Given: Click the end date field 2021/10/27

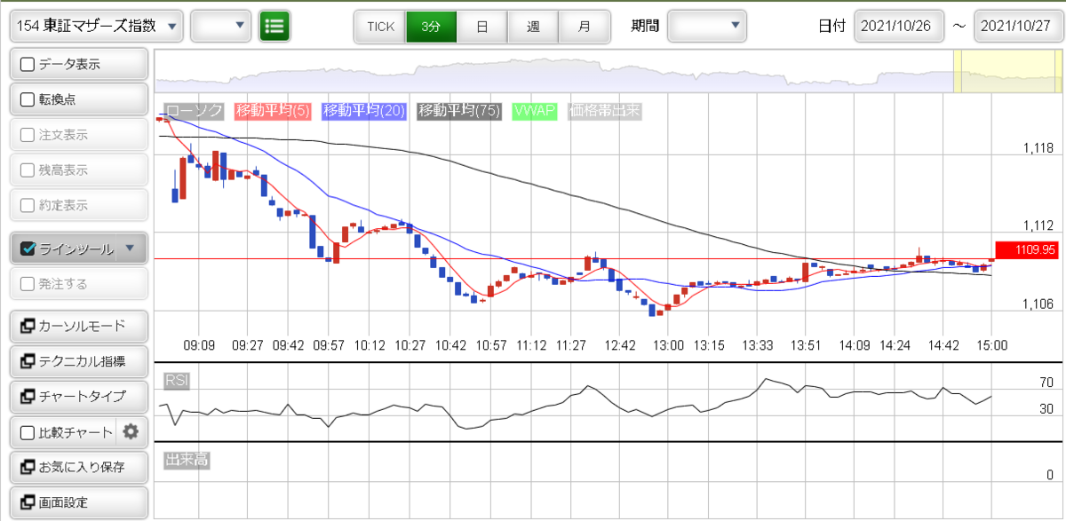Looking at the screenshot, I should click(x=1019, y=26).
